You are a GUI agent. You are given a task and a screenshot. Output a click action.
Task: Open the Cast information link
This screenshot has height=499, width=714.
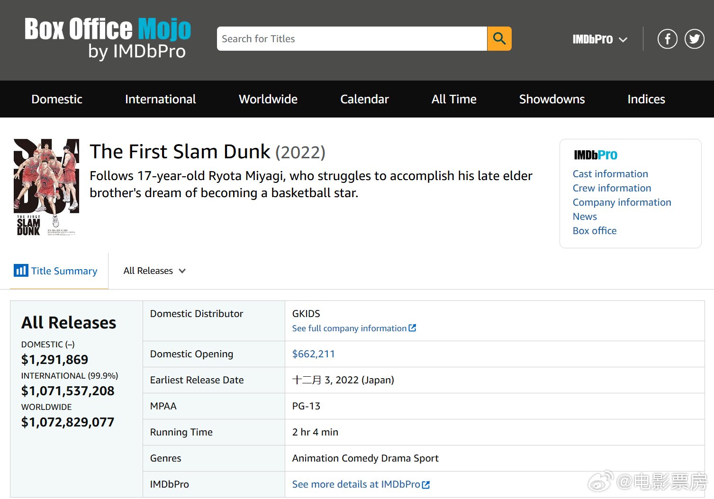610,174
